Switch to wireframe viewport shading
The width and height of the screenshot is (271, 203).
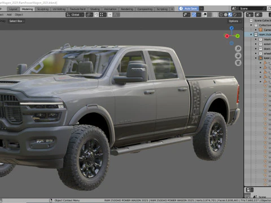click(x=221, y=15)
